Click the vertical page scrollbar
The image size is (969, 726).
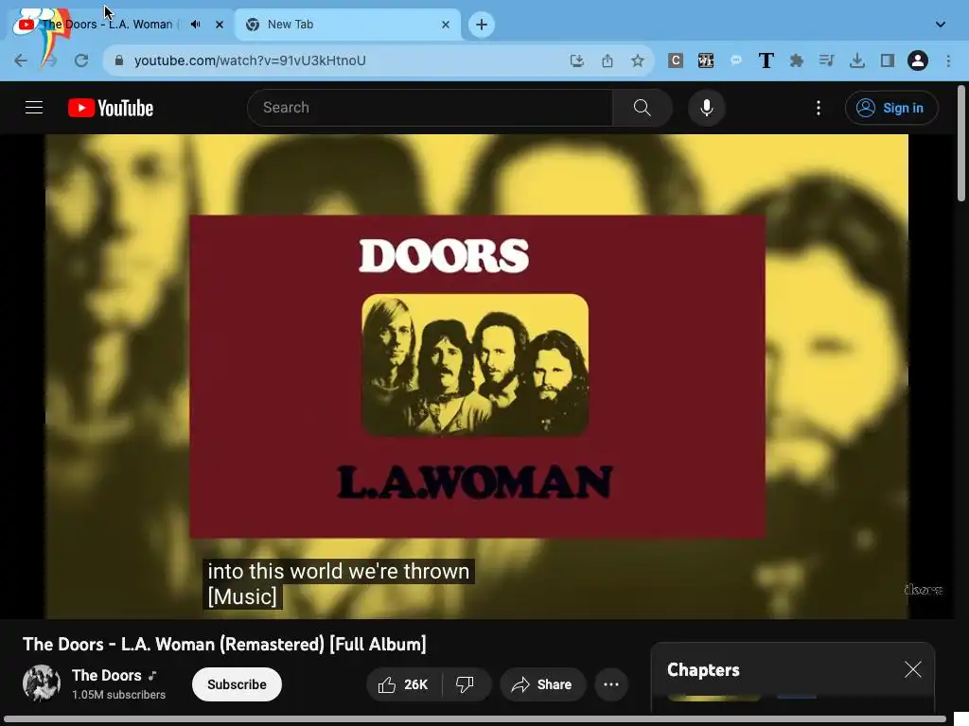click(961, 144)
